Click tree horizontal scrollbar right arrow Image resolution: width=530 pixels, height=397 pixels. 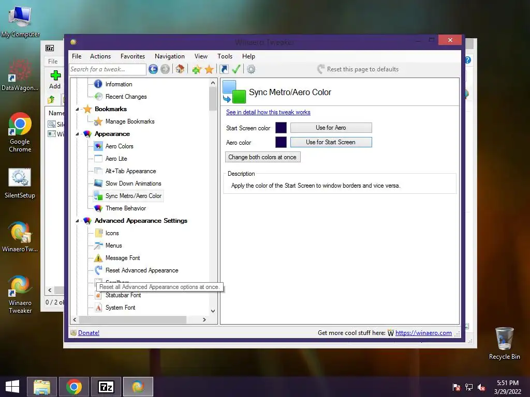[x=204, y=319]
